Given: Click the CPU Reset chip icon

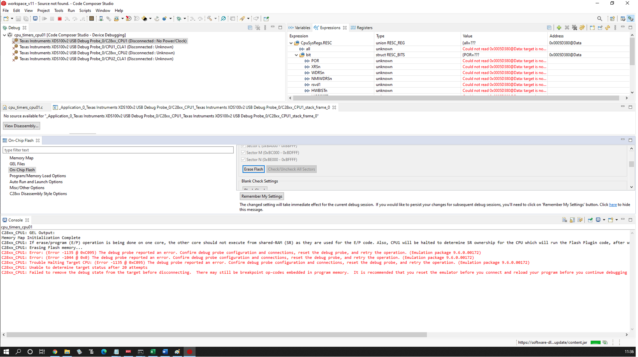Looking at the screenshot, I should point(144,19).
